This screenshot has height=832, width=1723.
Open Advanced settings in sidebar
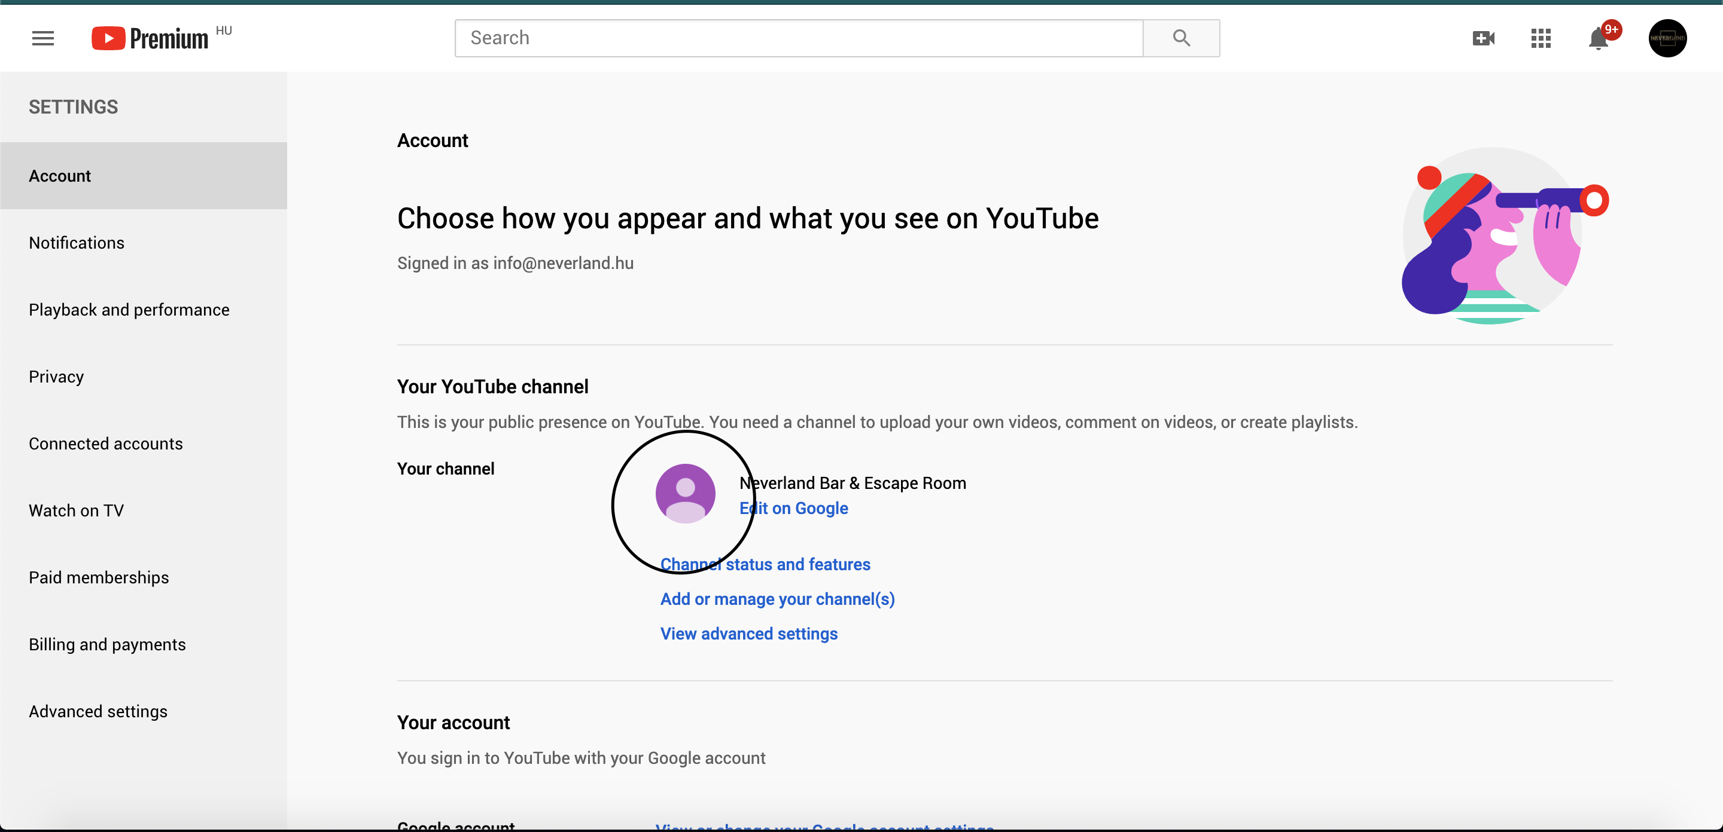tap(98, 711)
